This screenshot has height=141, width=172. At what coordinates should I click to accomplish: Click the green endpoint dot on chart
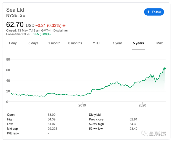[164, 68]
